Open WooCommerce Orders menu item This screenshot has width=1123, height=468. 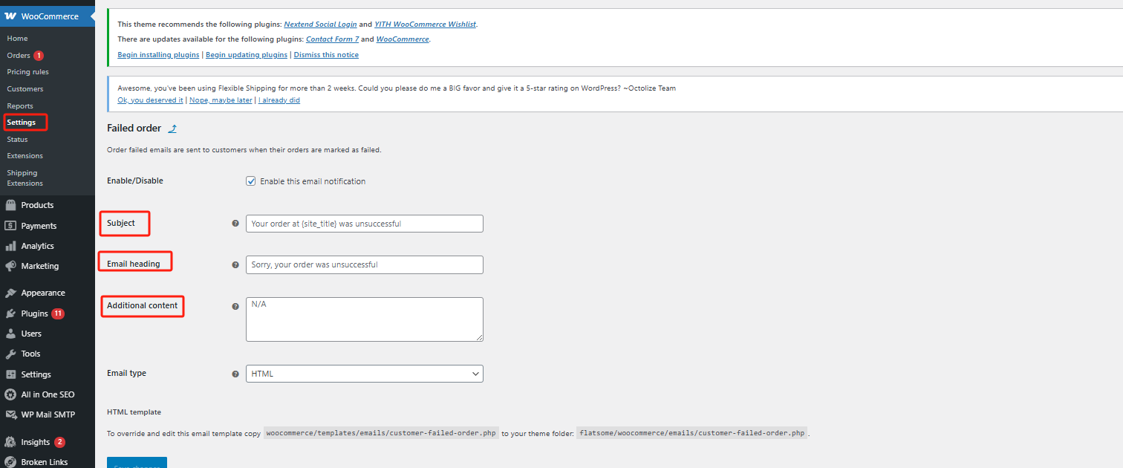coord(19,56)
